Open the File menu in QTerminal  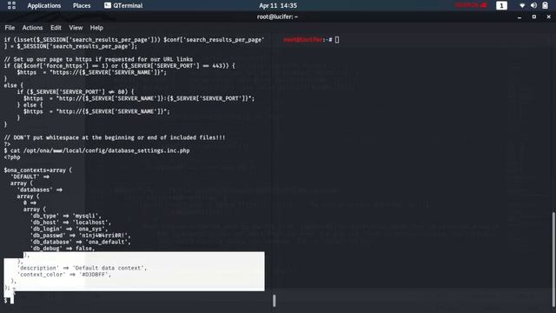coord(10,28)
